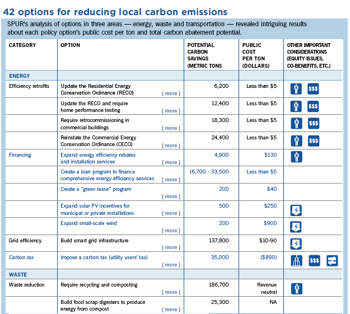Viewport: 350px width, 314px height.
Task: Click the Public Cost Per Ton column header
Action: click(x=256, y=55)
